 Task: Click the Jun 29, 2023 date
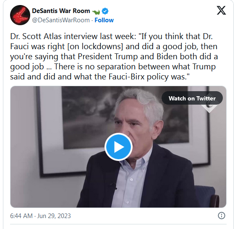[x=54, y=216]
